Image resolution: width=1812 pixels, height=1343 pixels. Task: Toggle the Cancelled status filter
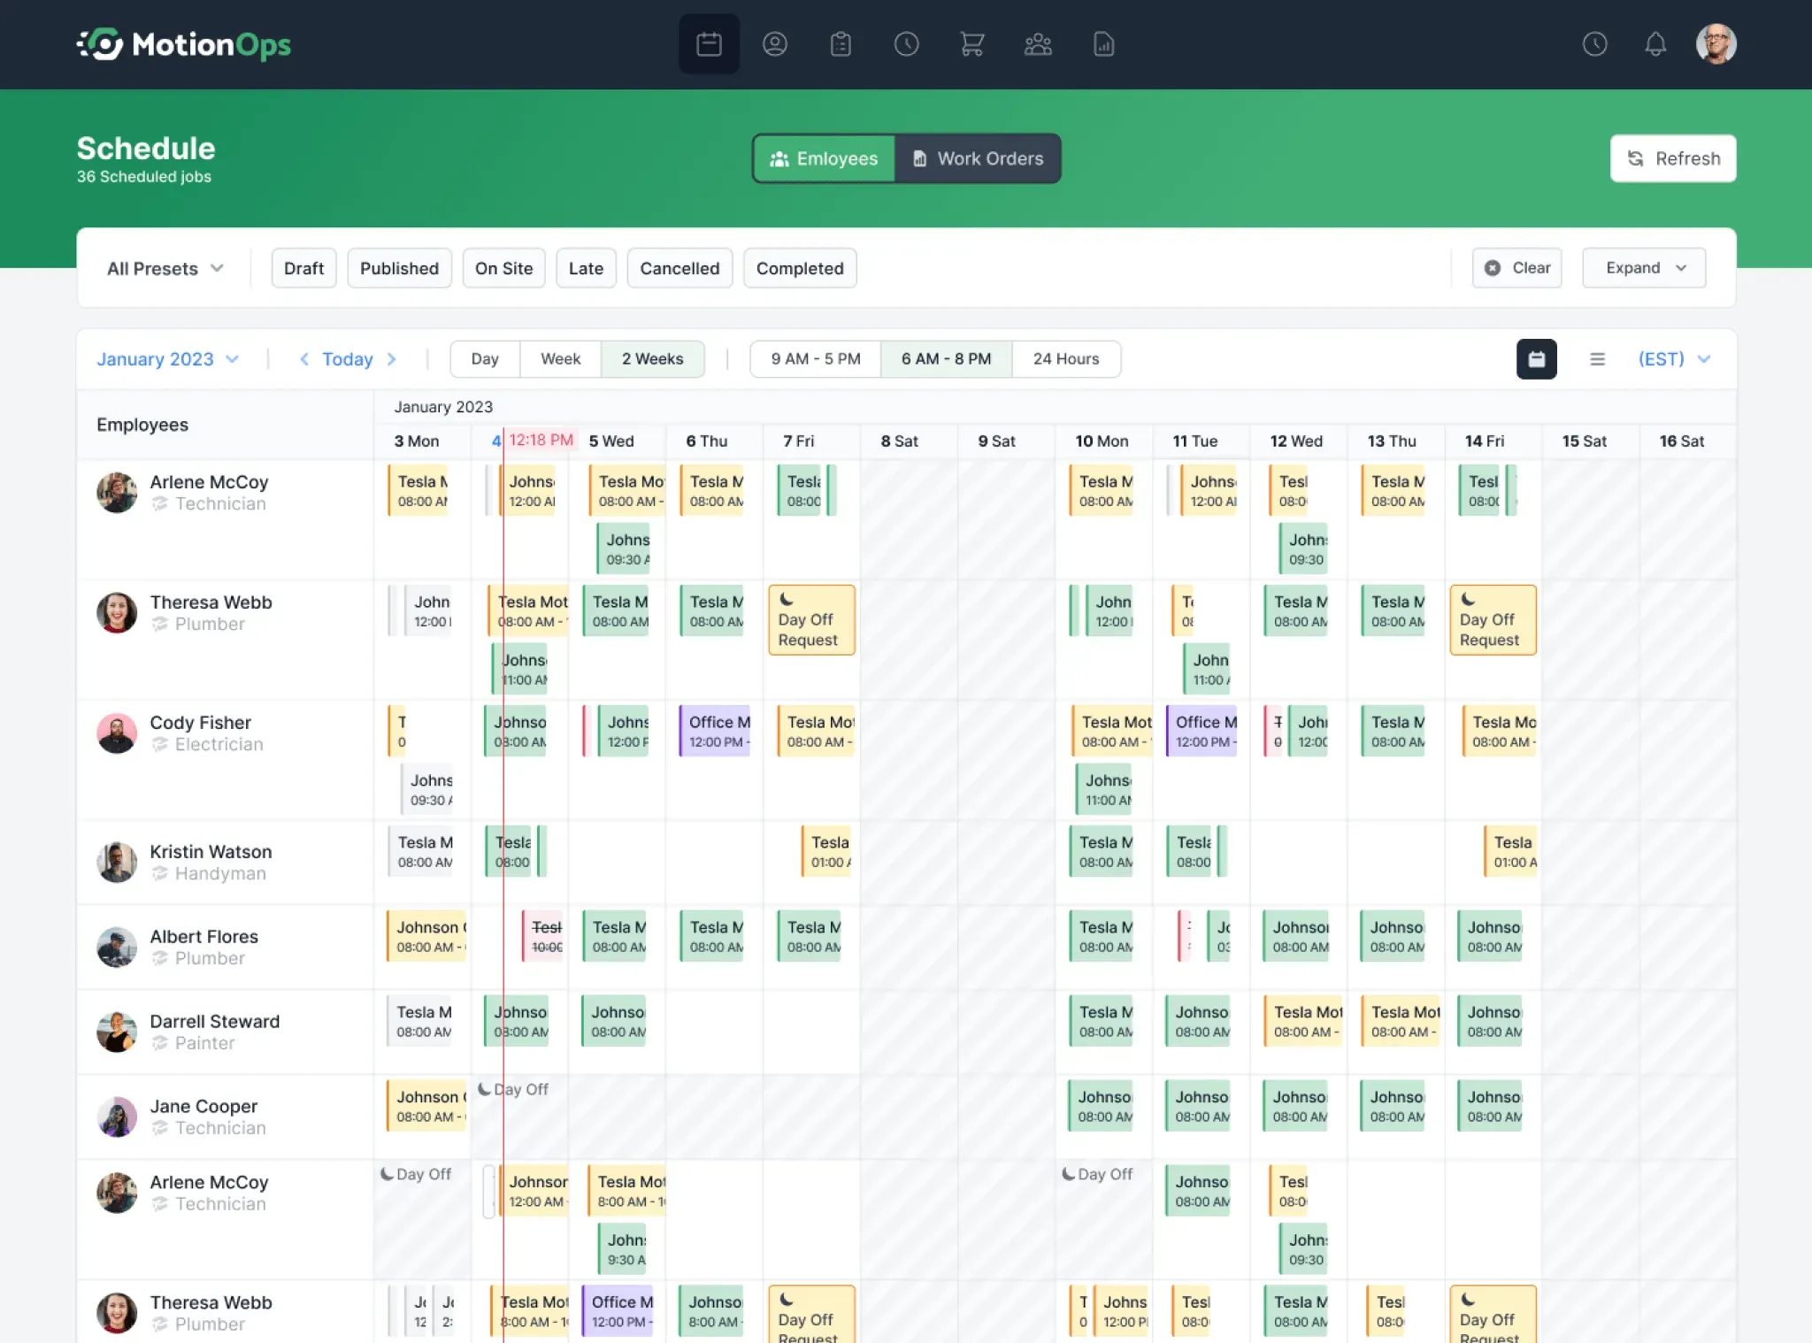pos(679,268)
